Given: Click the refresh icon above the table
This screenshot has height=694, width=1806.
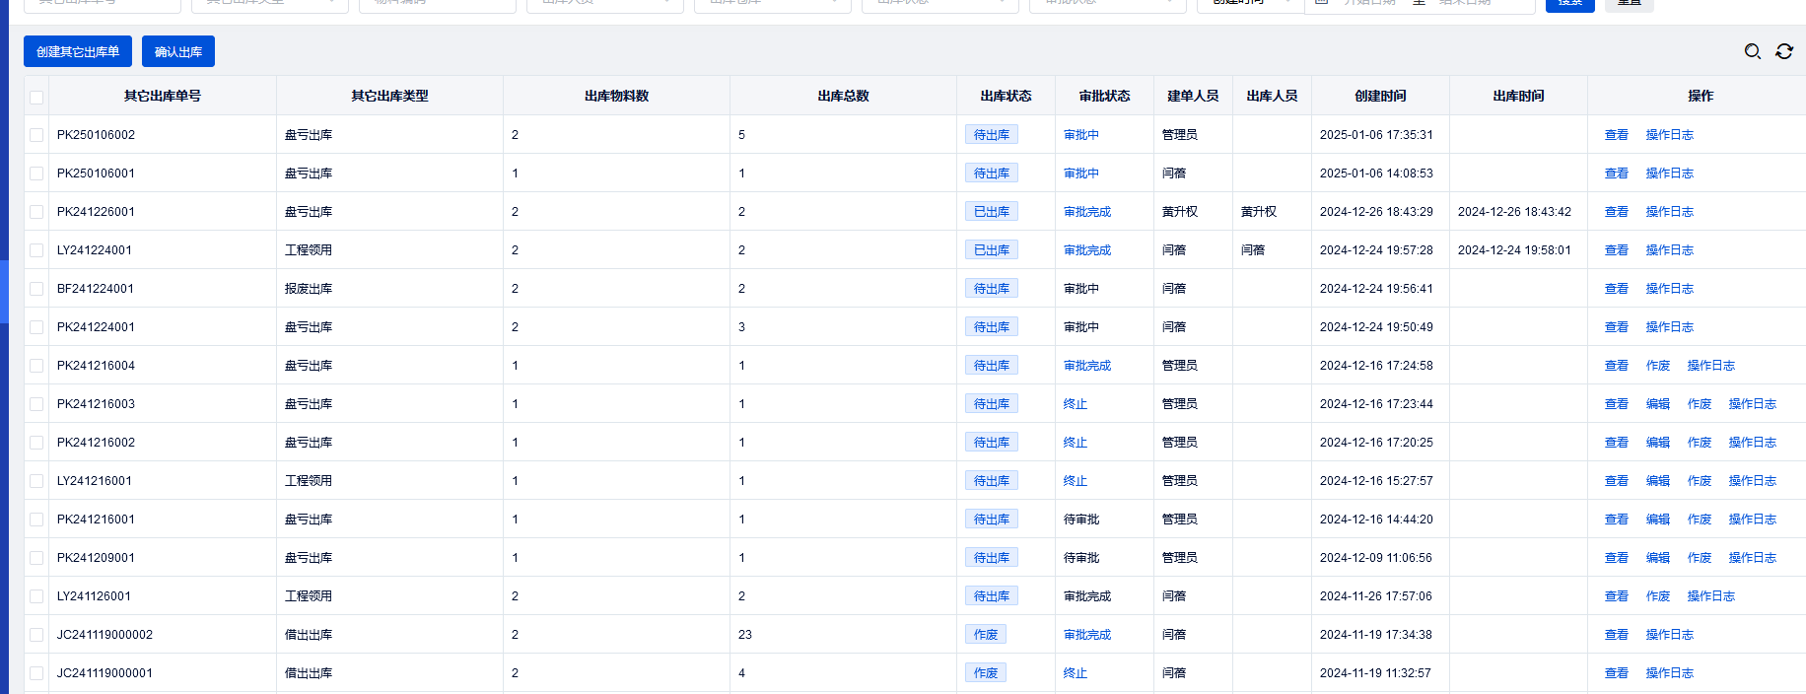Looking at the screenshot, I should [x=1784, y=51].
